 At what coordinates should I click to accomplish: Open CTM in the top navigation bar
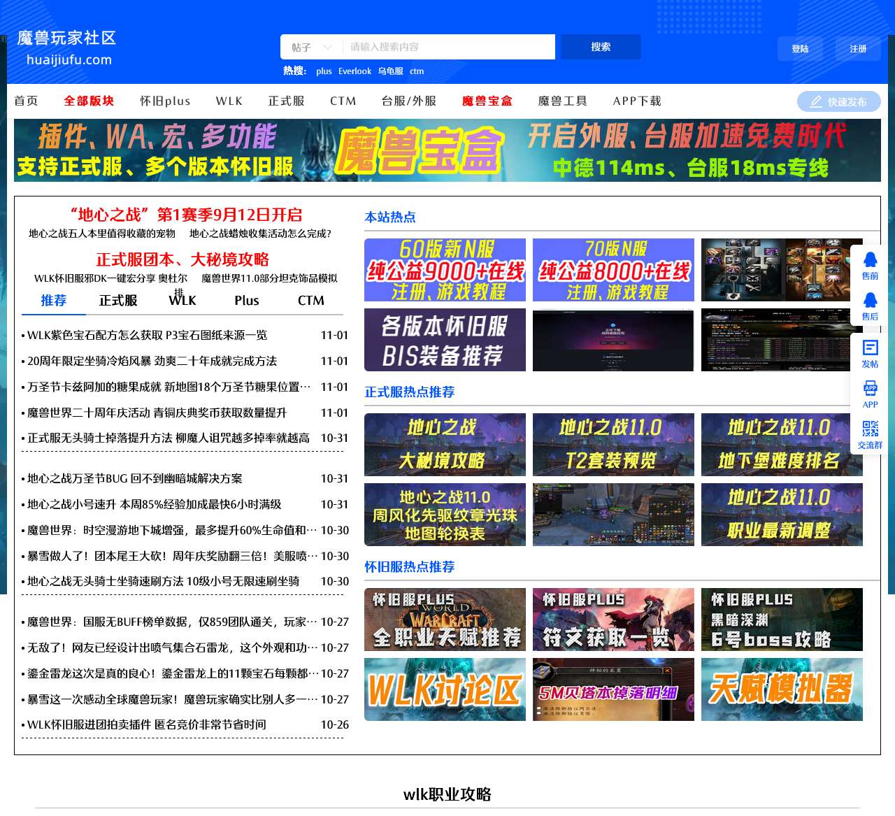343,101
